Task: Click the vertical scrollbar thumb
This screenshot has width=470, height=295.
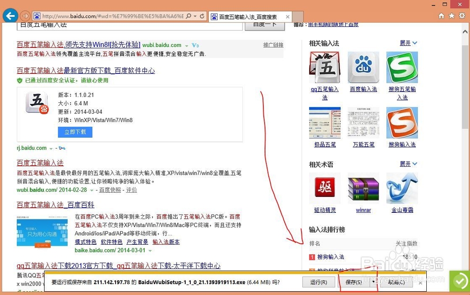Action: click(465, 87)
